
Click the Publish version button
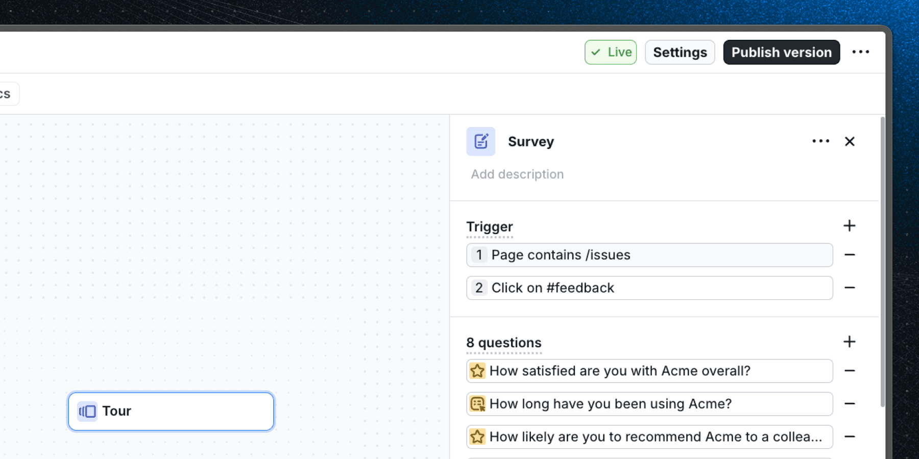point(781,52)
